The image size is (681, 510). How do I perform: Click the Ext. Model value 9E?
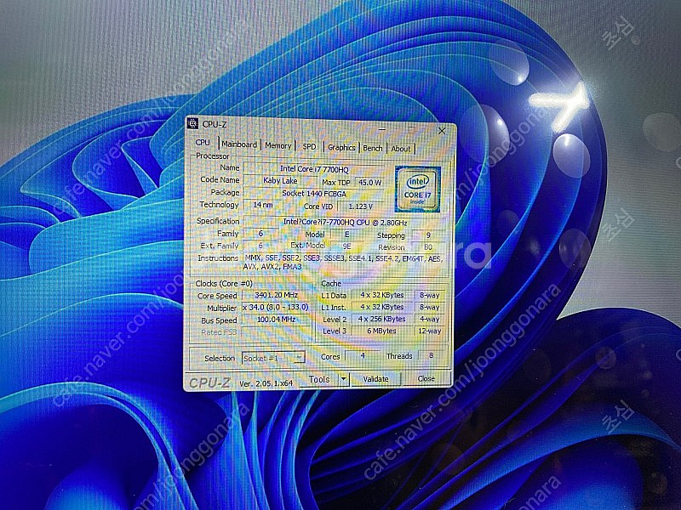tap(347, 246)
